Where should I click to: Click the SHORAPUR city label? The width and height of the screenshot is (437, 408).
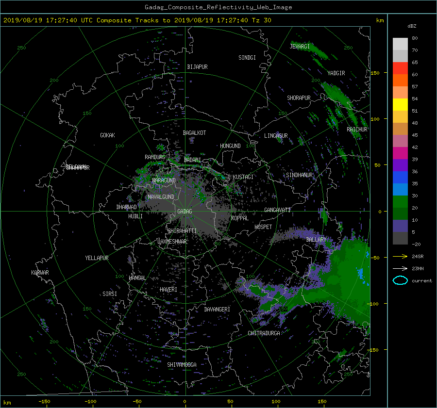pos(299,98)
